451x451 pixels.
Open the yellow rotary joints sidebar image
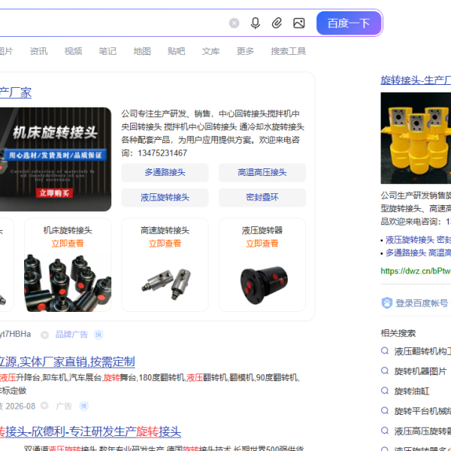pos(416,138)
